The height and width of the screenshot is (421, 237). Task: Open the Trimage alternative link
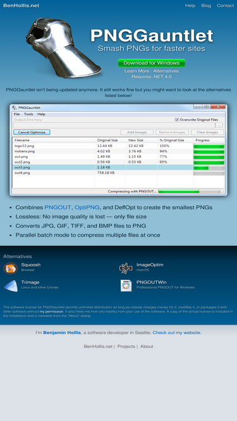(30, 282)
